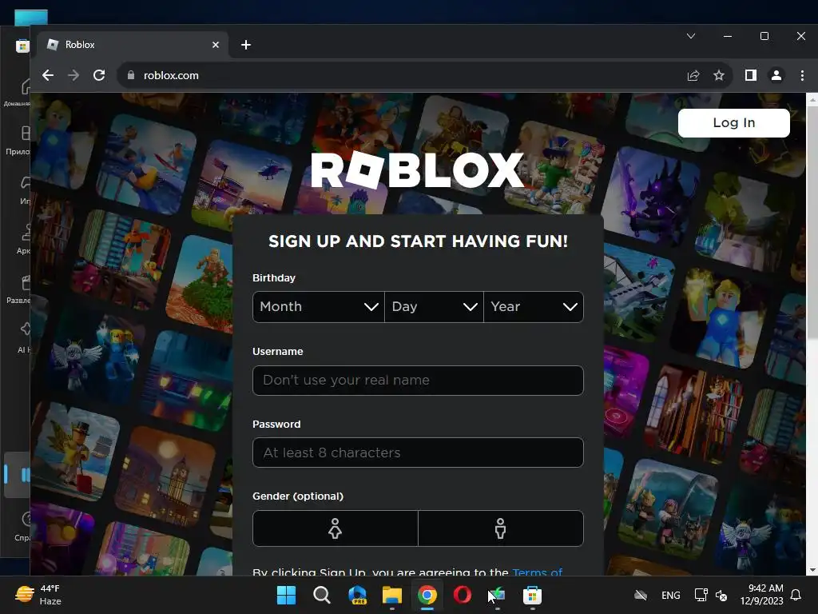Open Microsoft Store from taskbar
The height and width of the screenshot is (614, 818).
pos(532,595)
